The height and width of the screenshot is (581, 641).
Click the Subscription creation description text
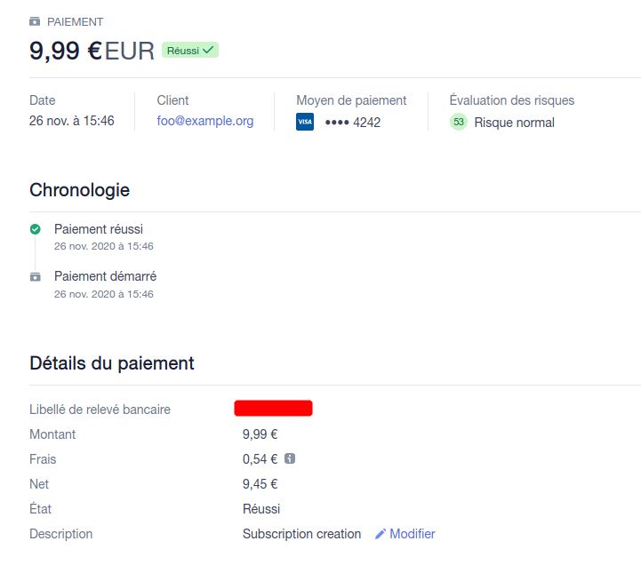301,534
